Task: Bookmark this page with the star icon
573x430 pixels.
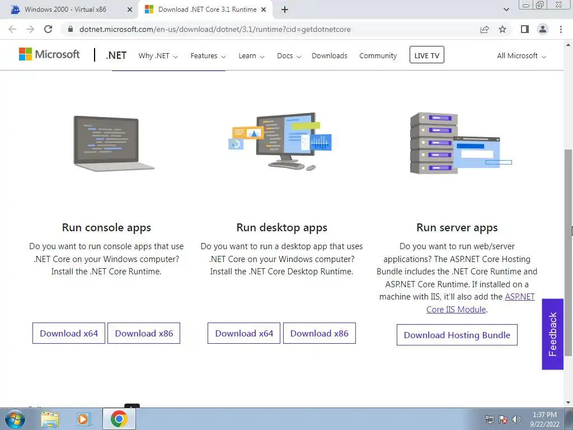Action: coord(502,29)
